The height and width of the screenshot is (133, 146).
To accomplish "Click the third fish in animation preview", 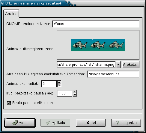I will (x=116, y=45).
